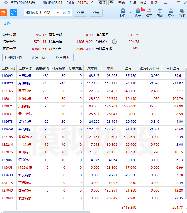Click the horizontal scrollbar at the bottom

(x=47, y=212)
